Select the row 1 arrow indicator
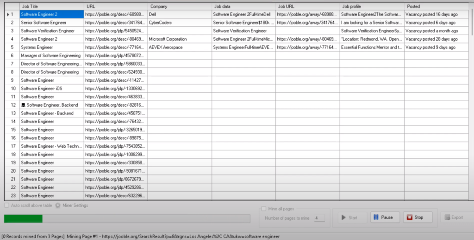This screenshot has height=240, width=474. pyautogui.click(x=8, y=14)
